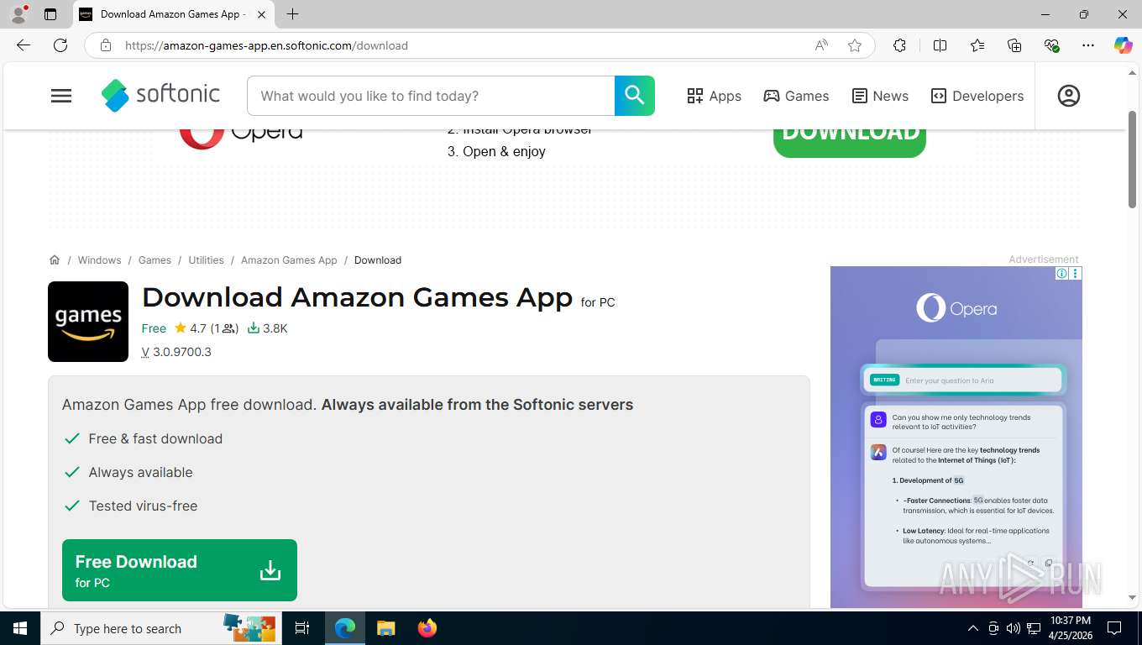
Task: Open Collections in Edge toolbar
Action: point(1014,45)
